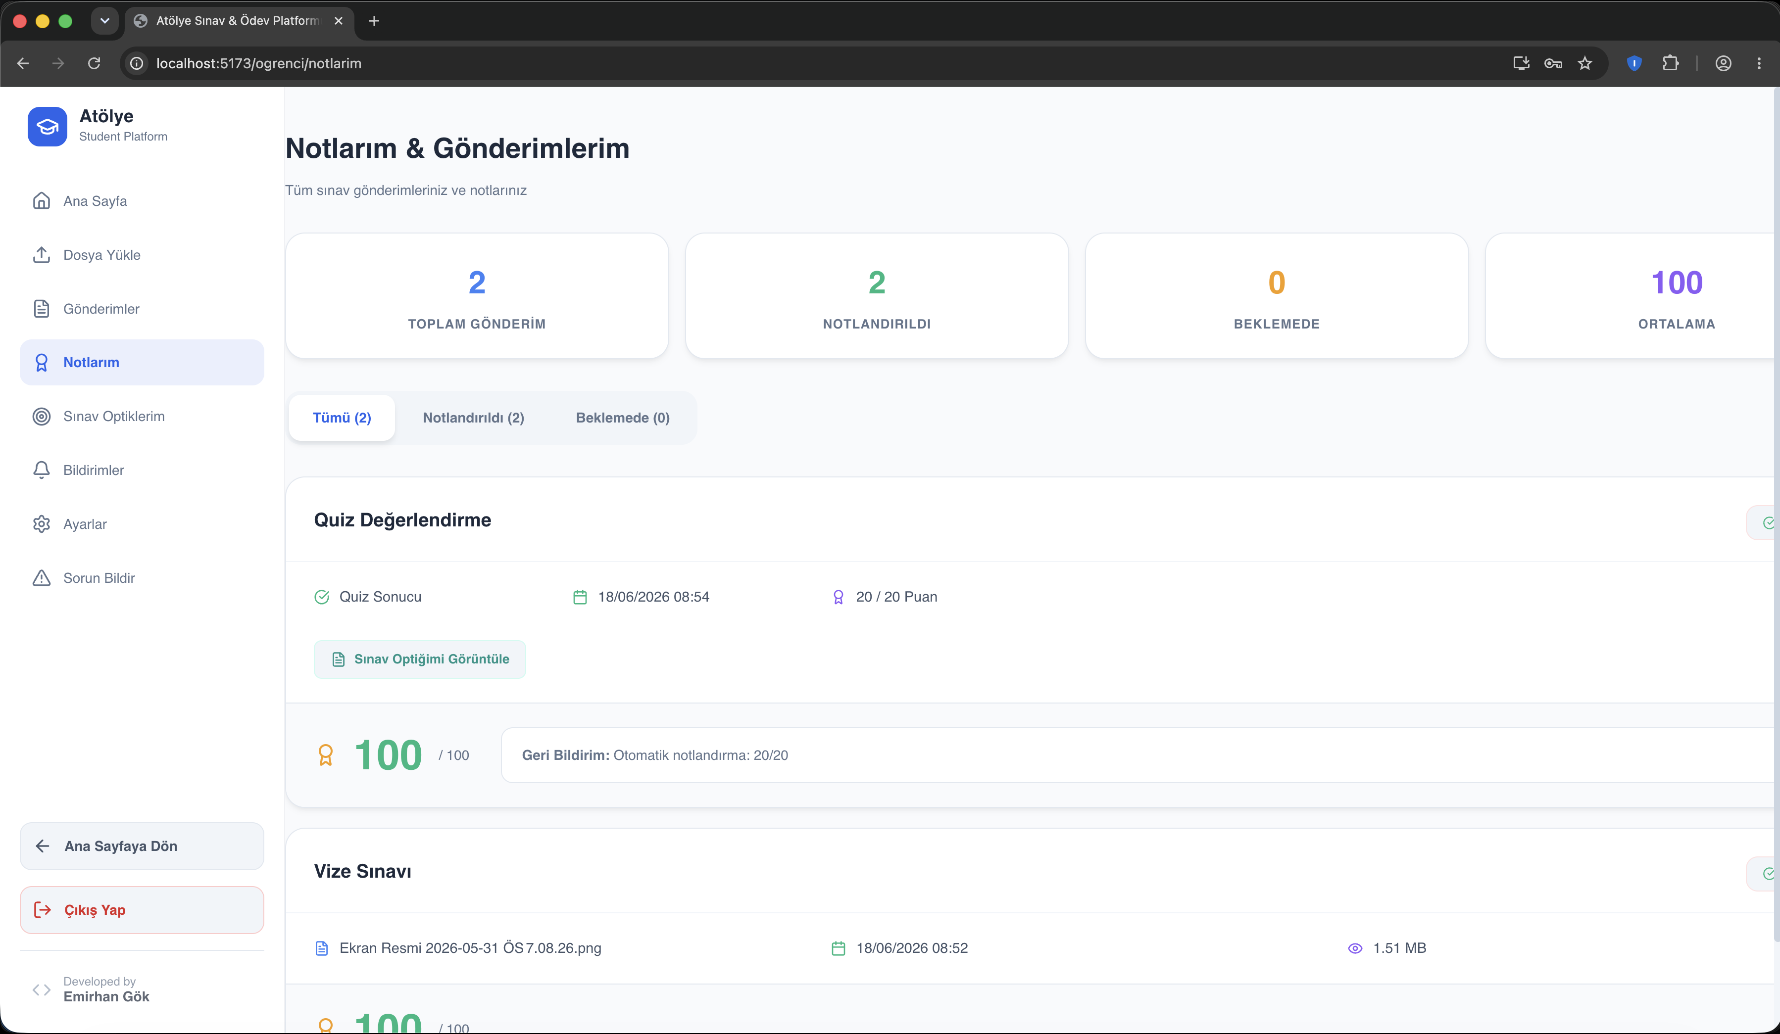
Task: Open the browser tab search dropdown arrow
Action: pyautogui.click(x=104, y=20)
